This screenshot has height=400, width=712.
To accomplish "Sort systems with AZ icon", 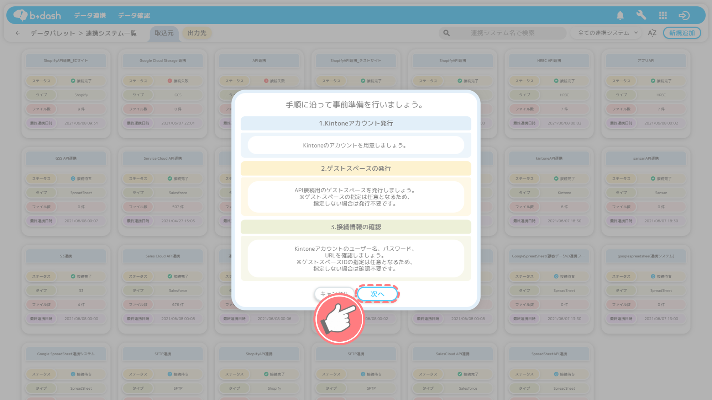I will pos(652,33).
